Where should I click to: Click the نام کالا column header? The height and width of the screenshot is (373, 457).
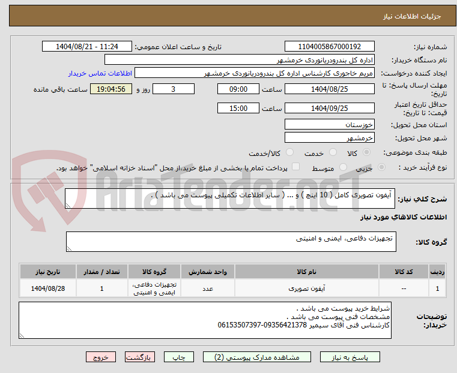coord(307,272)
